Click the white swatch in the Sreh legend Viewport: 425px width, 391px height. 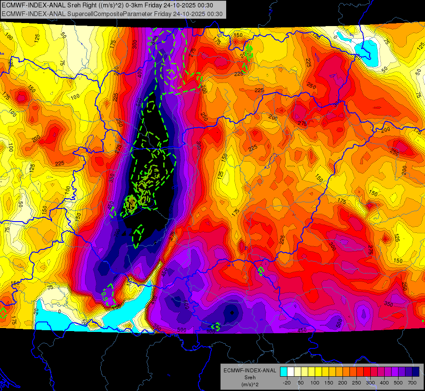290,372
